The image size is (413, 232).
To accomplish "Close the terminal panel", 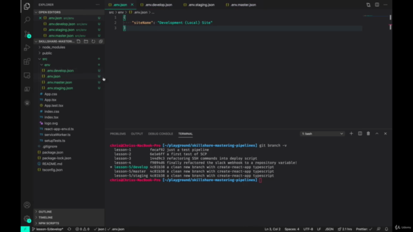I will click(x=385, y=133).
